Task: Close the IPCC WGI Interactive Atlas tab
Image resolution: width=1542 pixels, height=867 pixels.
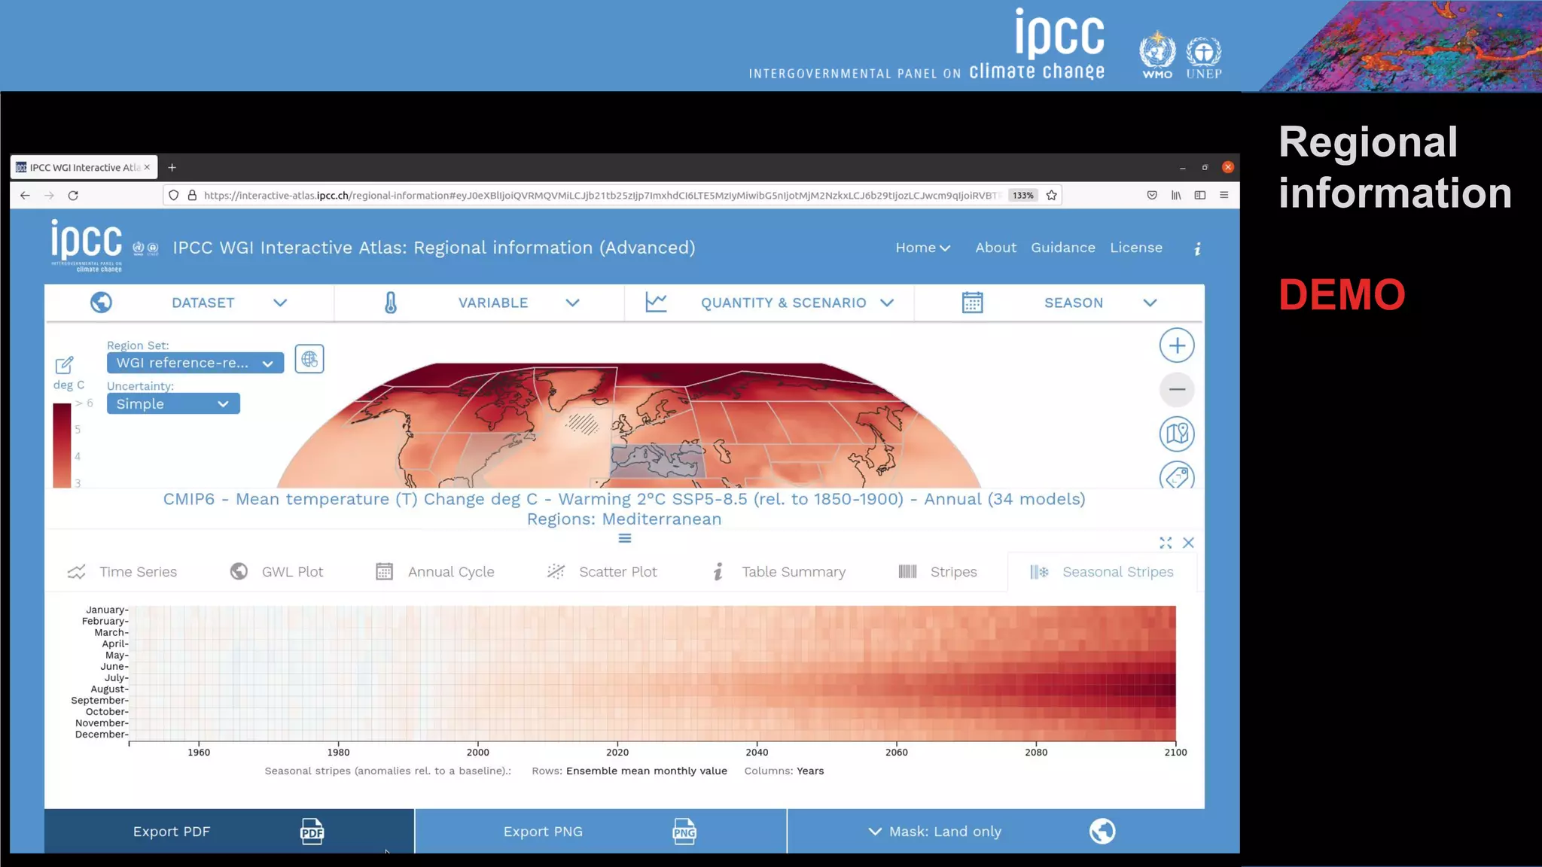Action: (147, 167)
